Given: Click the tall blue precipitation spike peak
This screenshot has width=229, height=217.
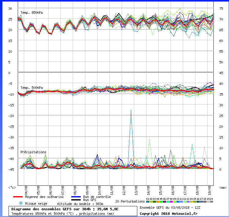Looking at the screenshot, I should coord(131,111).
